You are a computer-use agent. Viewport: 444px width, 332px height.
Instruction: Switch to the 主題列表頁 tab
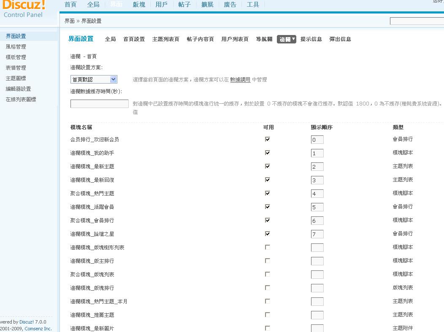click(165, 39)
